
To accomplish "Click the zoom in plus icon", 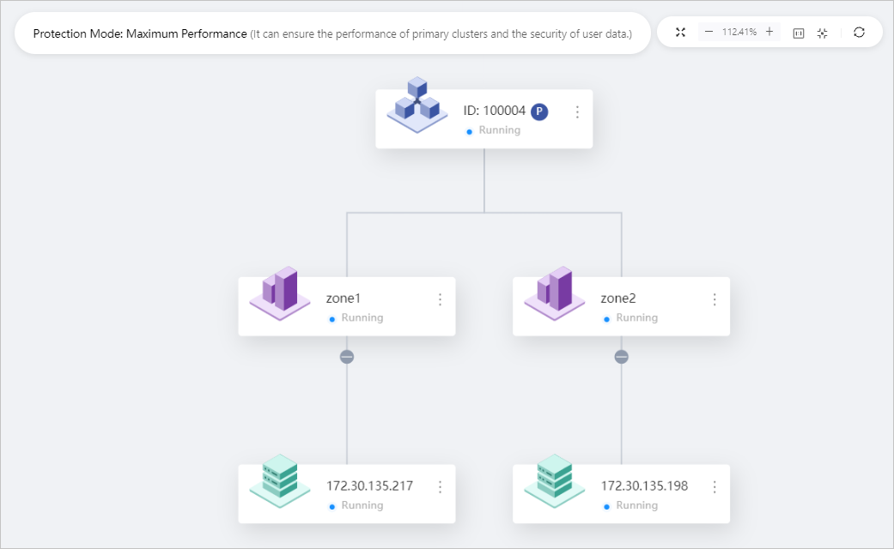I will (x=769, y=32).
